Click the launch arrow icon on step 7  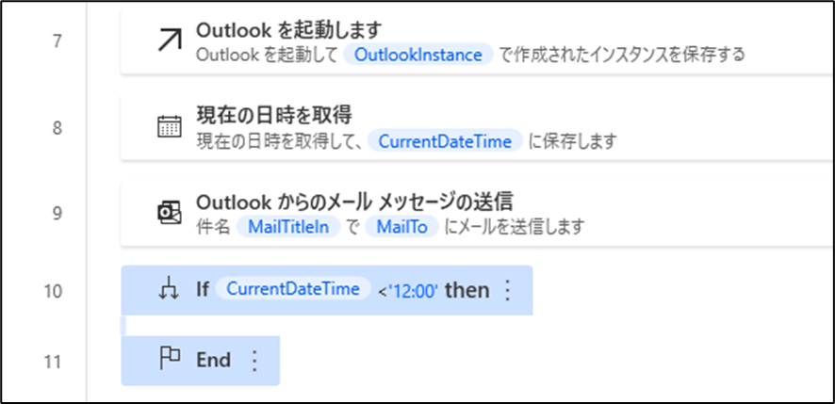point(170,41)
